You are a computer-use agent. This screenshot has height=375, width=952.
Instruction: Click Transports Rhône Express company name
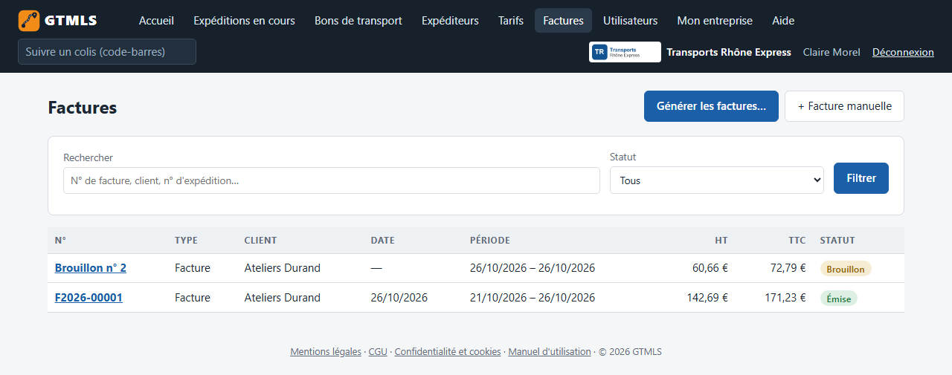729,52
